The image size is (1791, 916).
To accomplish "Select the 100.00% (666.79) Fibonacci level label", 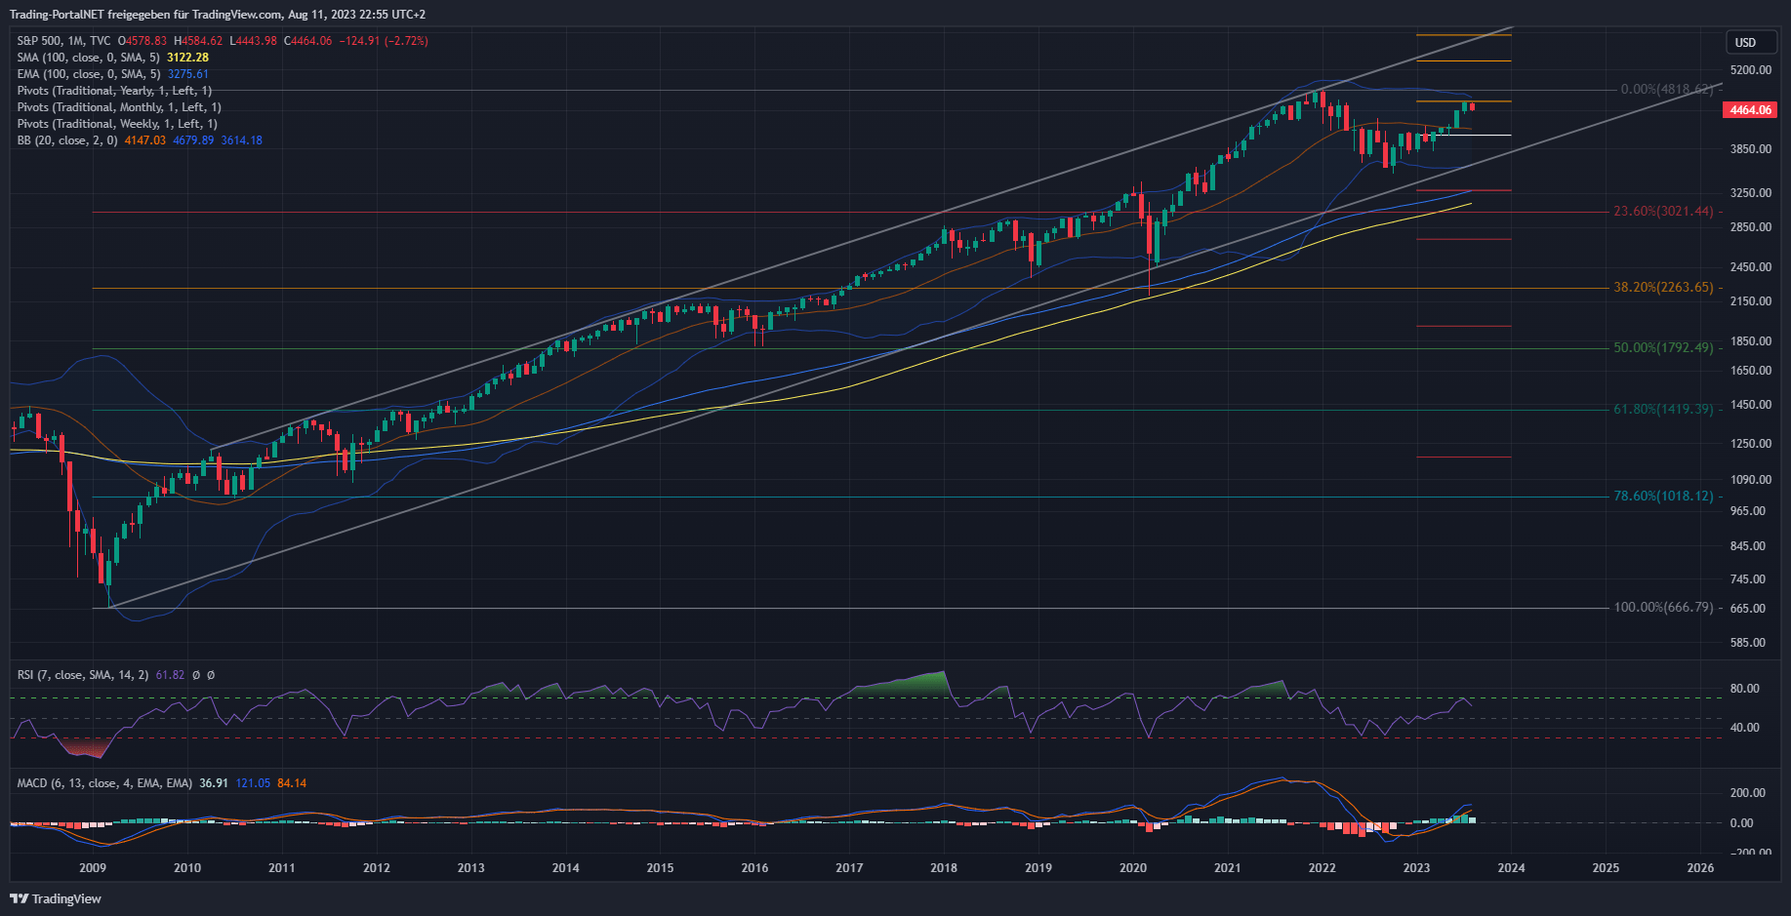I will tap(1662, 607).
